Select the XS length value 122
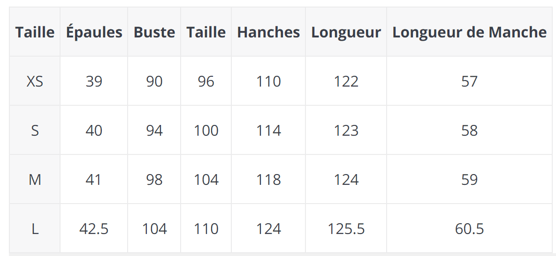 (346, 81)
